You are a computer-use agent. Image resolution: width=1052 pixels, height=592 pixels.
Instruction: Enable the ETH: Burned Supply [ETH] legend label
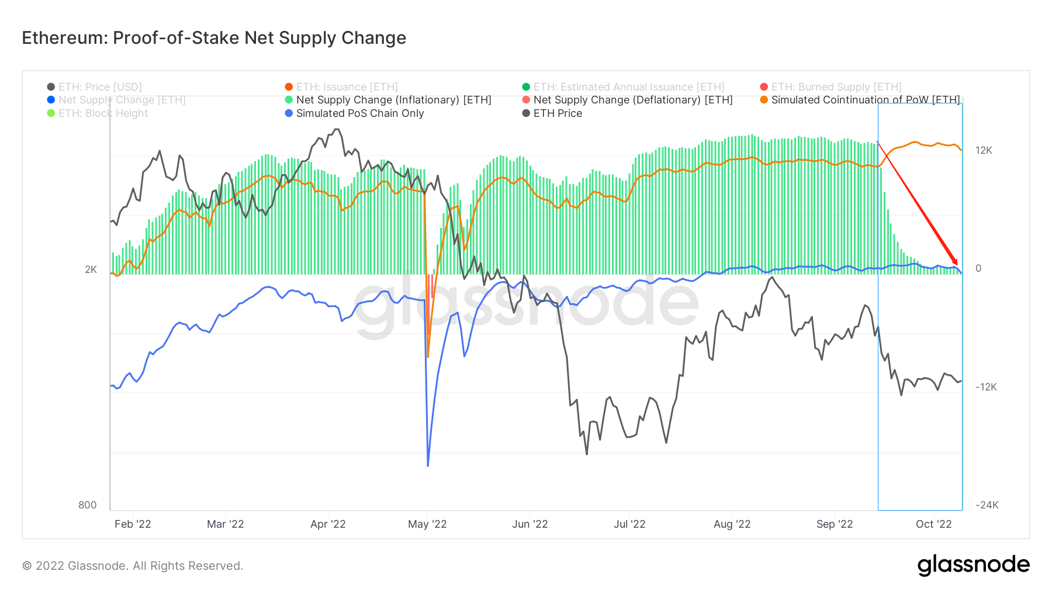point(836,87)
